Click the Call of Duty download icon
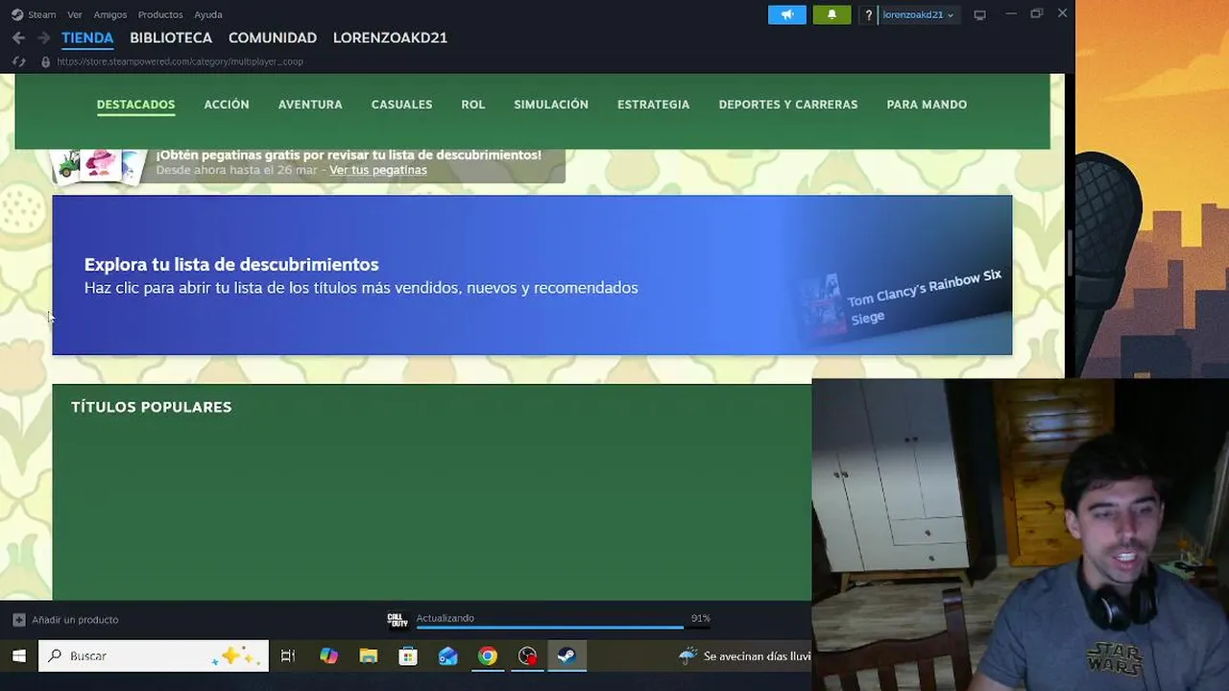The height and width of the screenshot is (691, 1229). pos(398,620)
